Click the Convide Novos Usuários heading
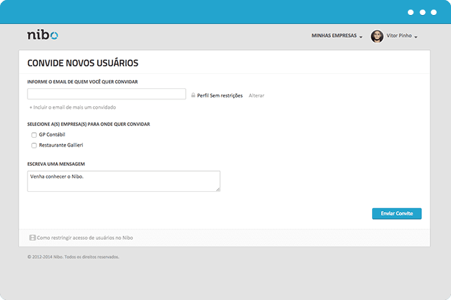 tap(83, 63)
